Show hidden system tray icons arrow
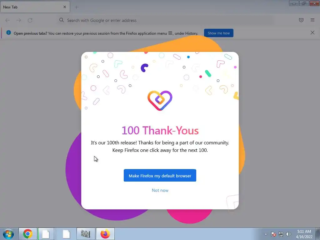This screenshot has width=320, height=240. tap(266, 234)
